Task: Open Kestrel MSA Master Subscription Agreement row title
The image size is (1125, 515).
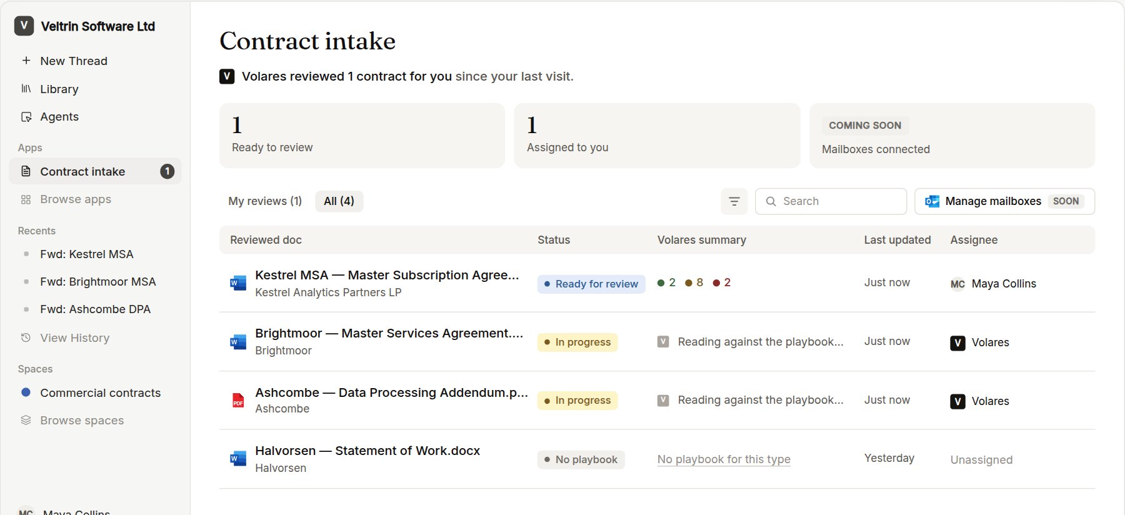Action: [x=387, y=275]
